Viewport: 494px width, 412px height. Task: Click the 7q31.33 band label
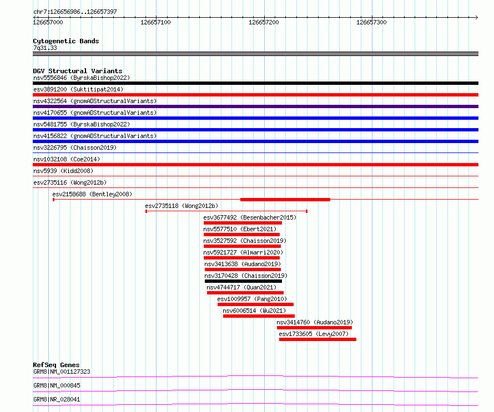pyautogui.click(x=45, y=48)
